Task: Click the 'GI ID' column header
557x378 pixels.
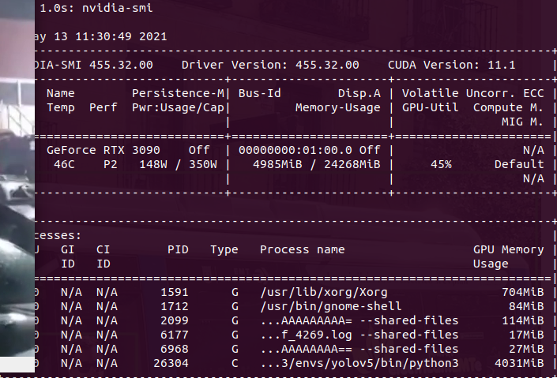Action: [x=68, y=256]
